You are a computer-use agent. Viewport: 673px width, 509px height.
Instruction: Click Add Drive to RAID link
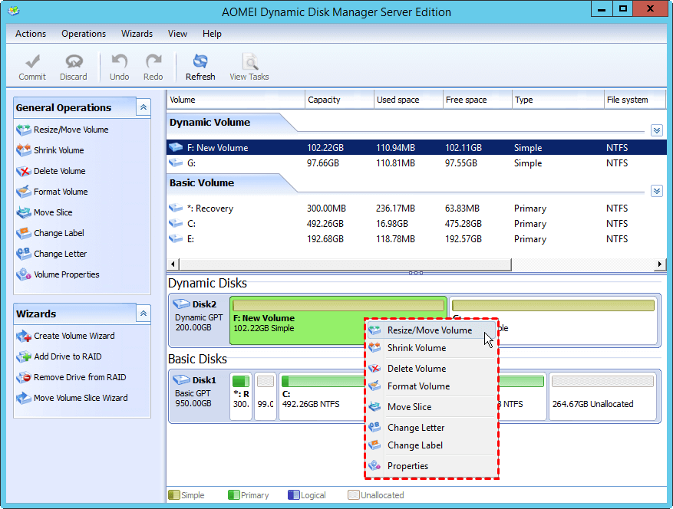[68, 356]
